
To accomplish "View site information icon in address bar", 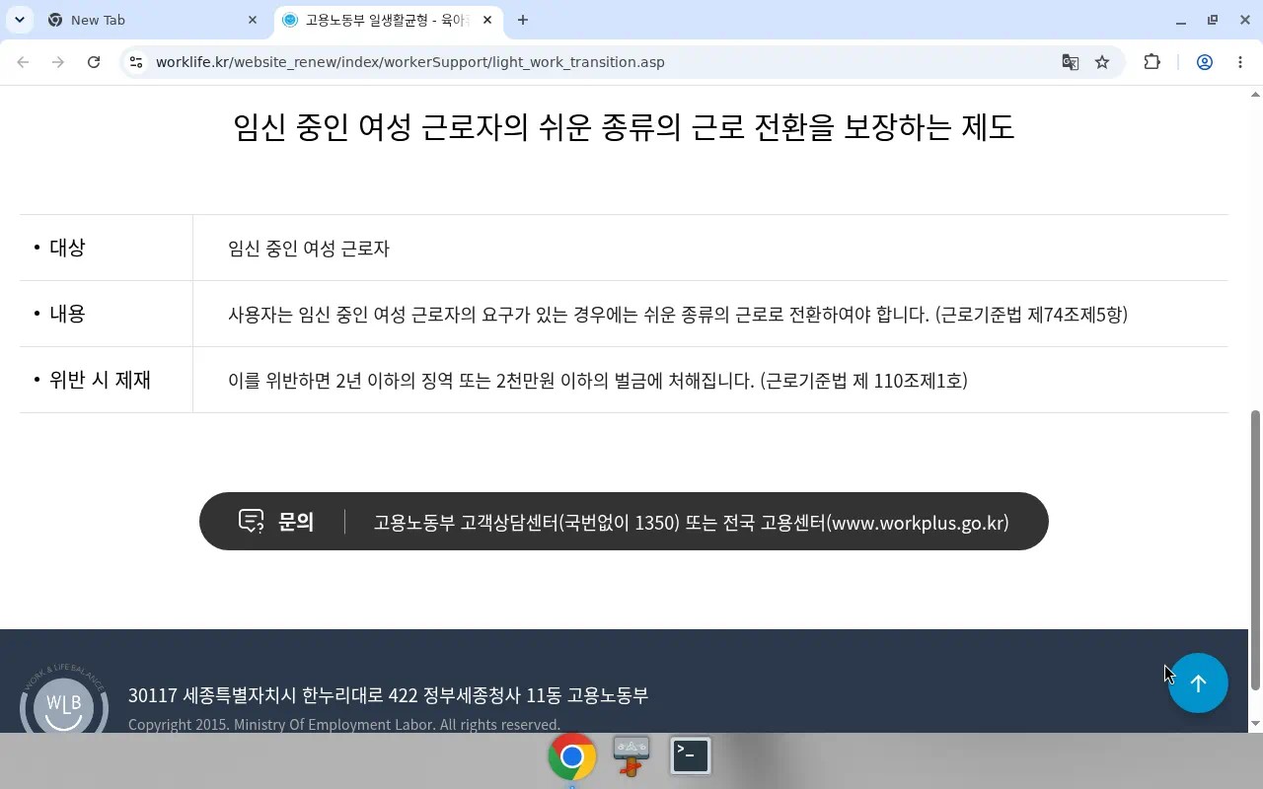I will 136,62.
